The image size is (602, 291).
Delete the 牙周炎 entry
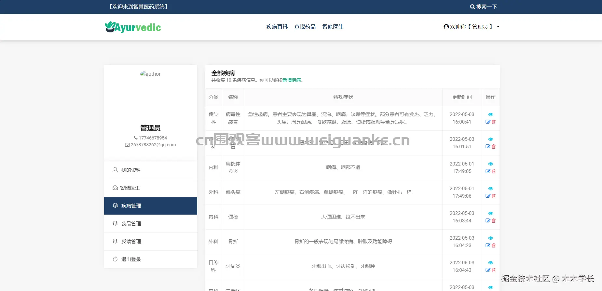494,270
